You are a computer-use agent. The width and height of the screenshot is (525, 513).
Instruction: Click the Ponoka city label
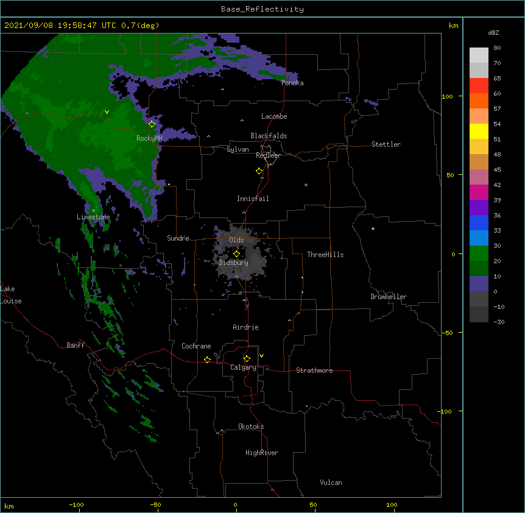(x=292, y=83)
